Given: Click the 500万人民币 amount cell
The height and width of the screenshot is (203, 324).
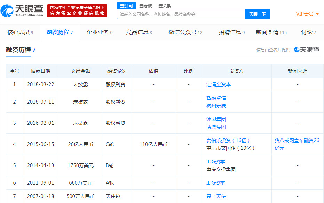Looking at the screenshot, I should pos(81,196).
